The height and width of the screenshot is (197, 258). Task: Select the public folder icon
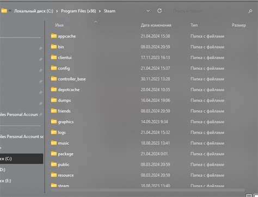point(54,164)
